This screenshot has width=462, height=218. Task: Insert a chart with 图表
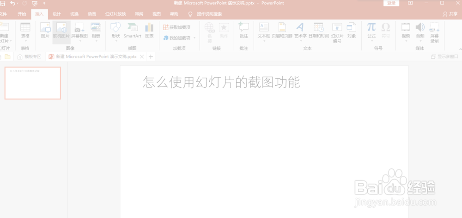tap(149, 31)
